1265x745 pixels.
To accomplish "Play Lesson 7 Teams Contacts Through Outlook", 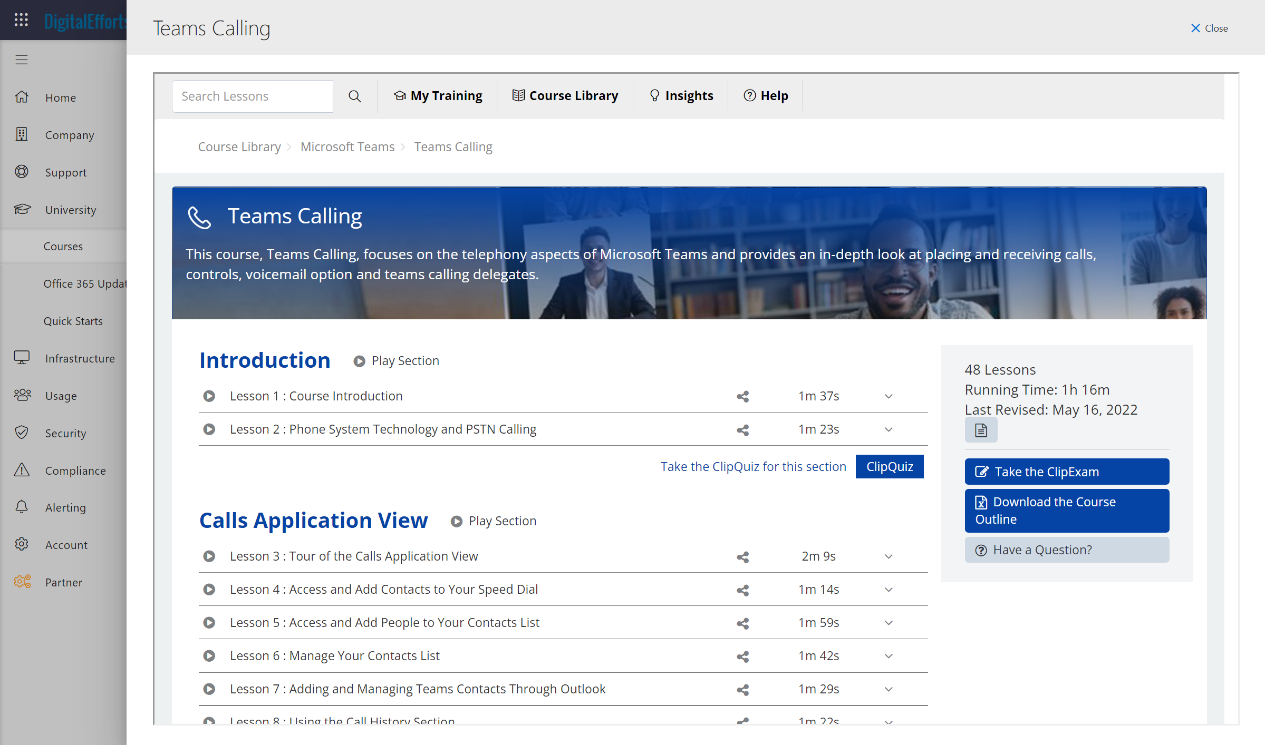I will pos(209,689).
